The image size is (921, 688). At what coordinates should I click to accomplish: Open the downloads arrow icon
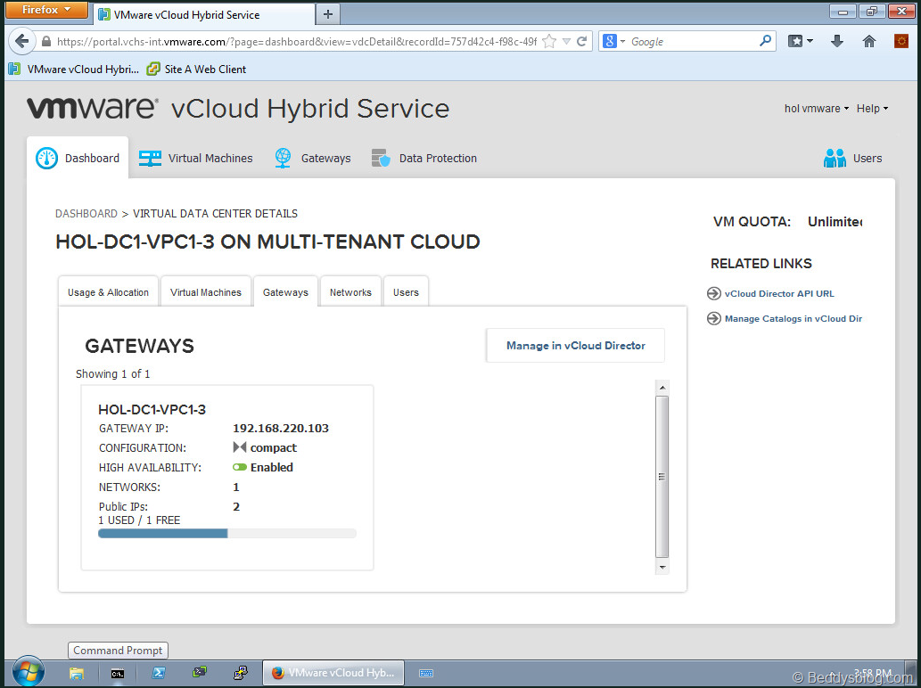point(837,41)
